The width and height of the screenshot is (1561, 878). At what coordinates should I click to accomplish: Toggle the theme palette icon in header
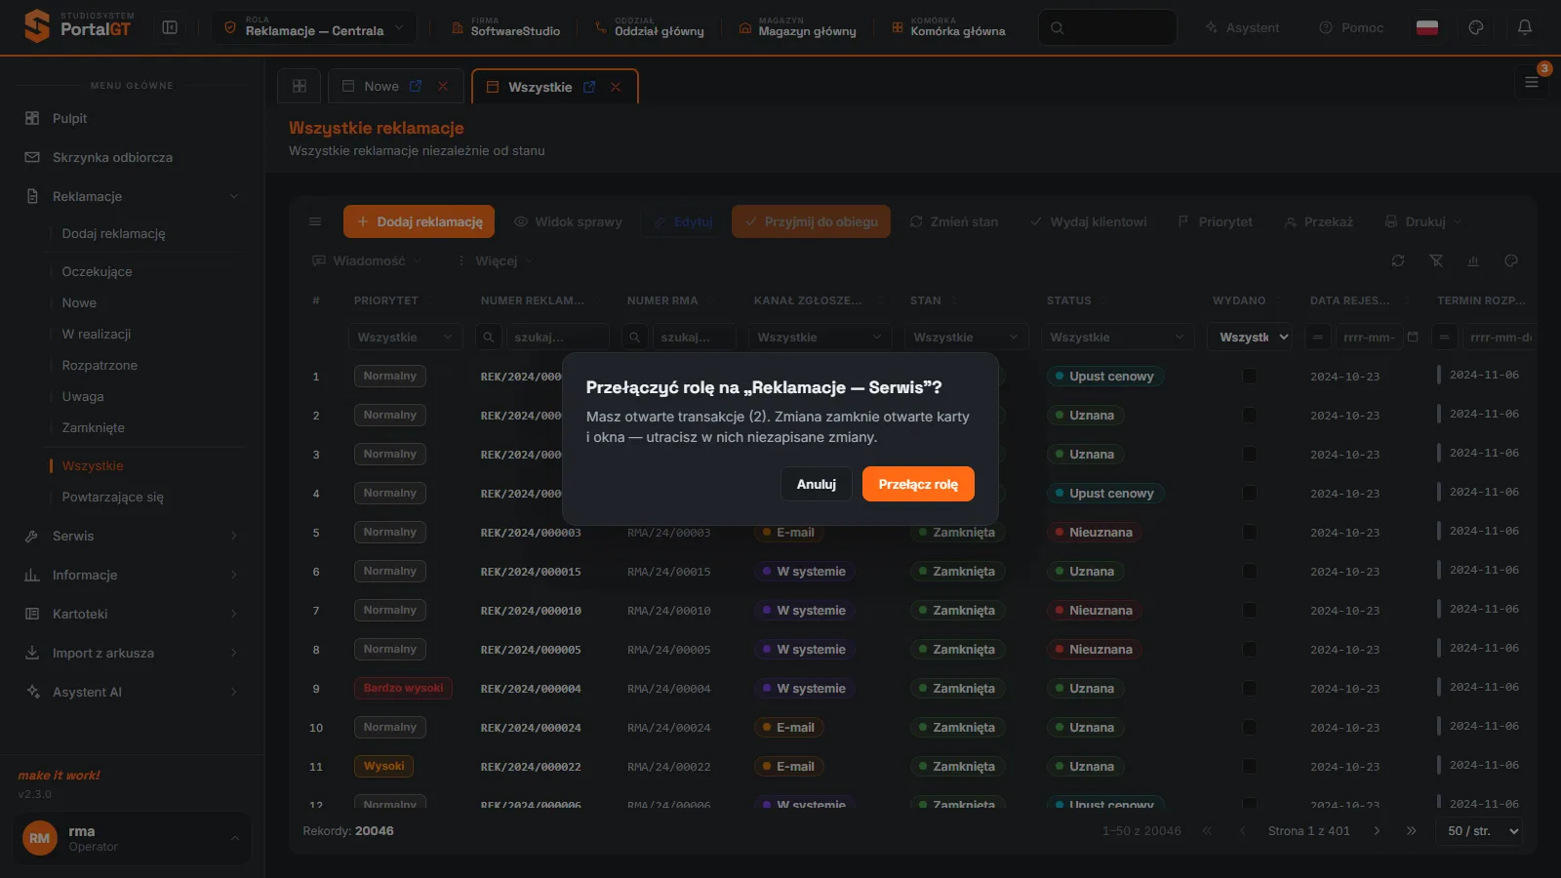pos(1476,27)
